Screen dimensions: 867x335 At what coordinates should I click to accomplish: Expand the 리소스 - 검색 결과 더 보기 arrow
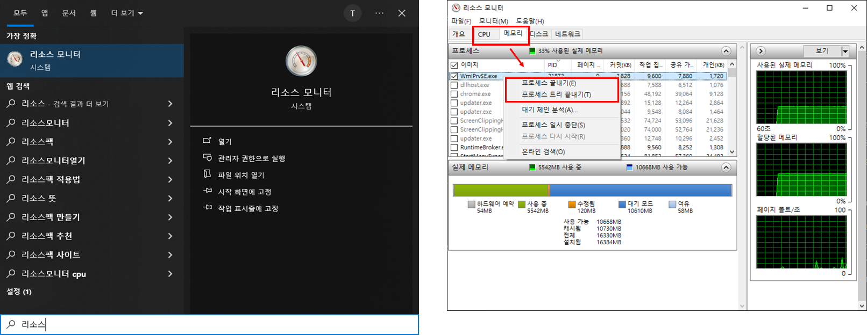[170, 104]
